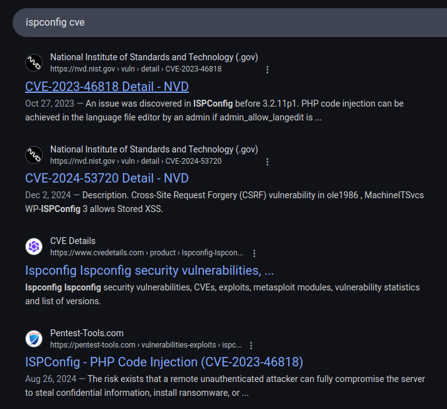447x409 pixels.
Task: Click the site name above the CVE-2023-46818 URL
Action: click(x=154, y=57)
